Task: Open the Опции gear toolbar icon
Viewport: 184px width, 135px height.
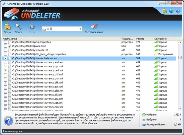Action: (8, 27)
